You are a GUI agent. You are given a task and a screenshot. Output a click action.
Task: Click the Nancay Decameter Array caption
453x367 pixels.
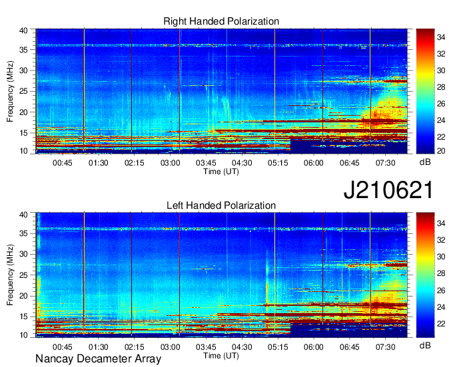click(x=98, y=359)
